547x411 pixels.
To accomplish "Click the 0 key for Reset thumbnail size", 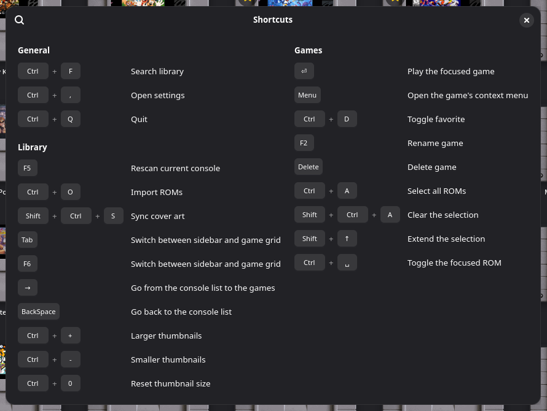I will pos(71,383).
